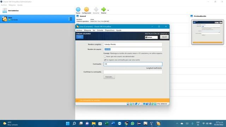Click the Ayuda! button in the installer
The width and height of the screenshot is (226, 127).
click(x=164, y=37)
